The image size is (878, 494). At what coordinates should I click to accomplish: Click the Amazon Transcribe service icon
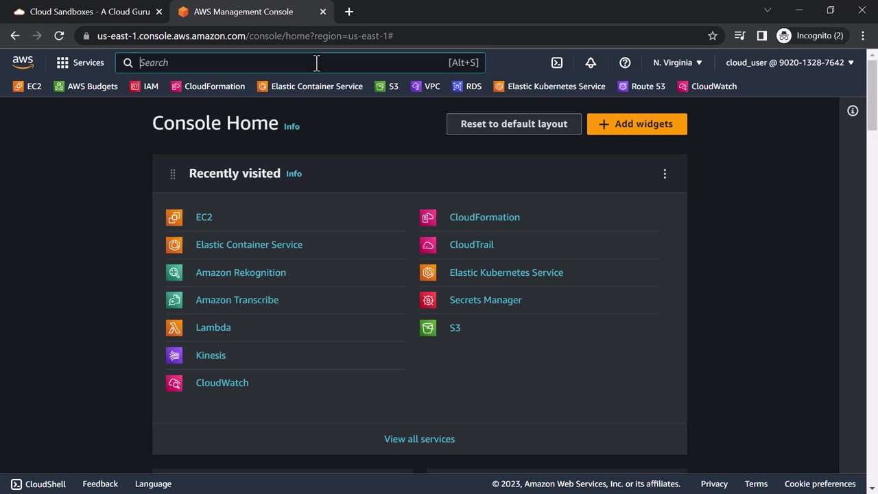tap(174, 300)
